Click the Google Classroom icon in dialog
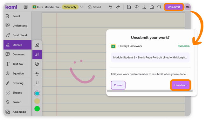This screenshot has width=213, height=120. (113, 46)
